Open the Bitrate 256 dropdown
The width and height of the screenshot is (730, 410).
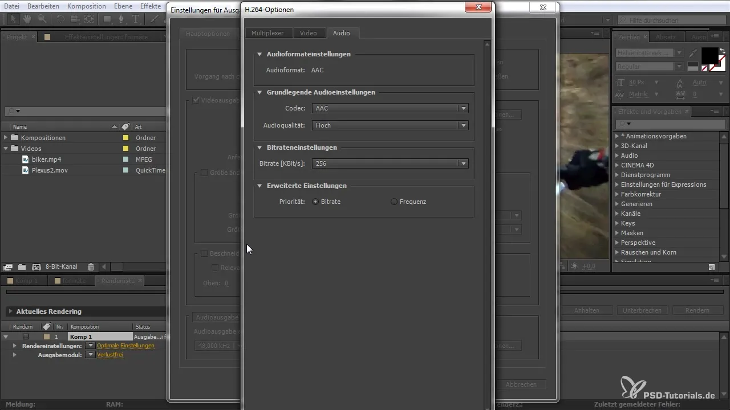[391, 163]
